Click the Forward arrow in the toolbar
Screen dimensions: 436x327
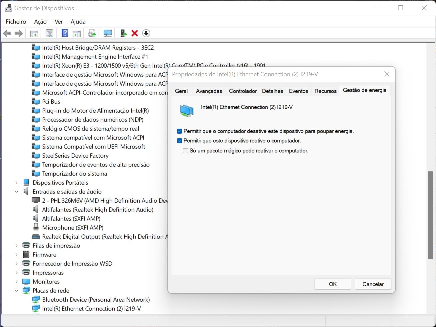point(19,33)
